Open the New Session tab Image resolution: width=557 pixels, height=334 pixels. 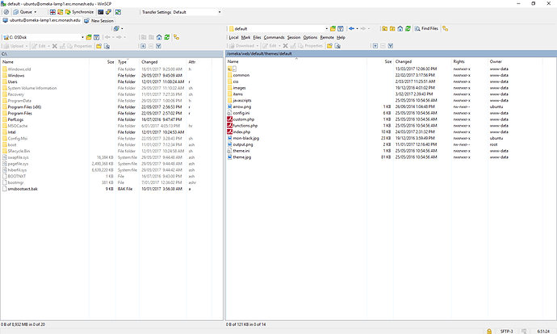coord(98,21)
